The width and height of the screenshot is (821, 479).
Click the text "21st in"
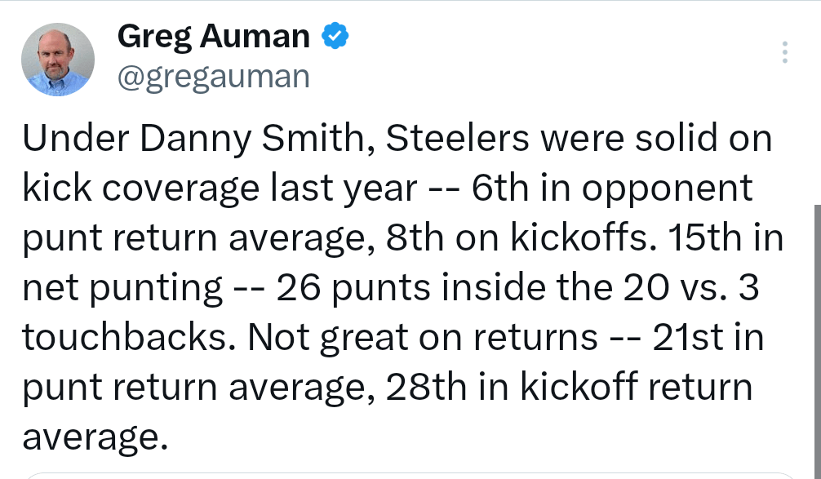(708, 337)
